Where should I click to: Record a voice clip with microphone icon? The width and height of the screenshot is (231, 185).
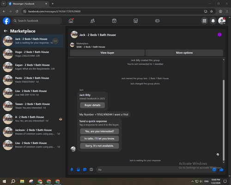(x=72, y=170)
